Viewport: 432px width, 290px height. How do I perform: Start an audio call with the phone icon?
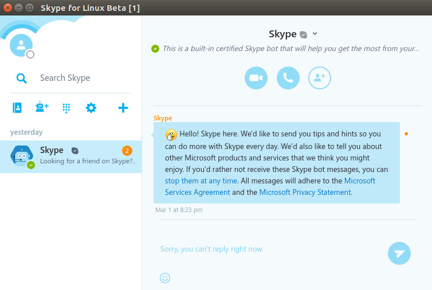[288, 78]
